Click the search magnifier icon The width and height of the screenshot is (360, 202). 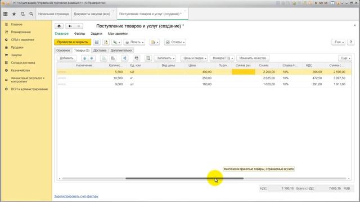click(31, 14)
